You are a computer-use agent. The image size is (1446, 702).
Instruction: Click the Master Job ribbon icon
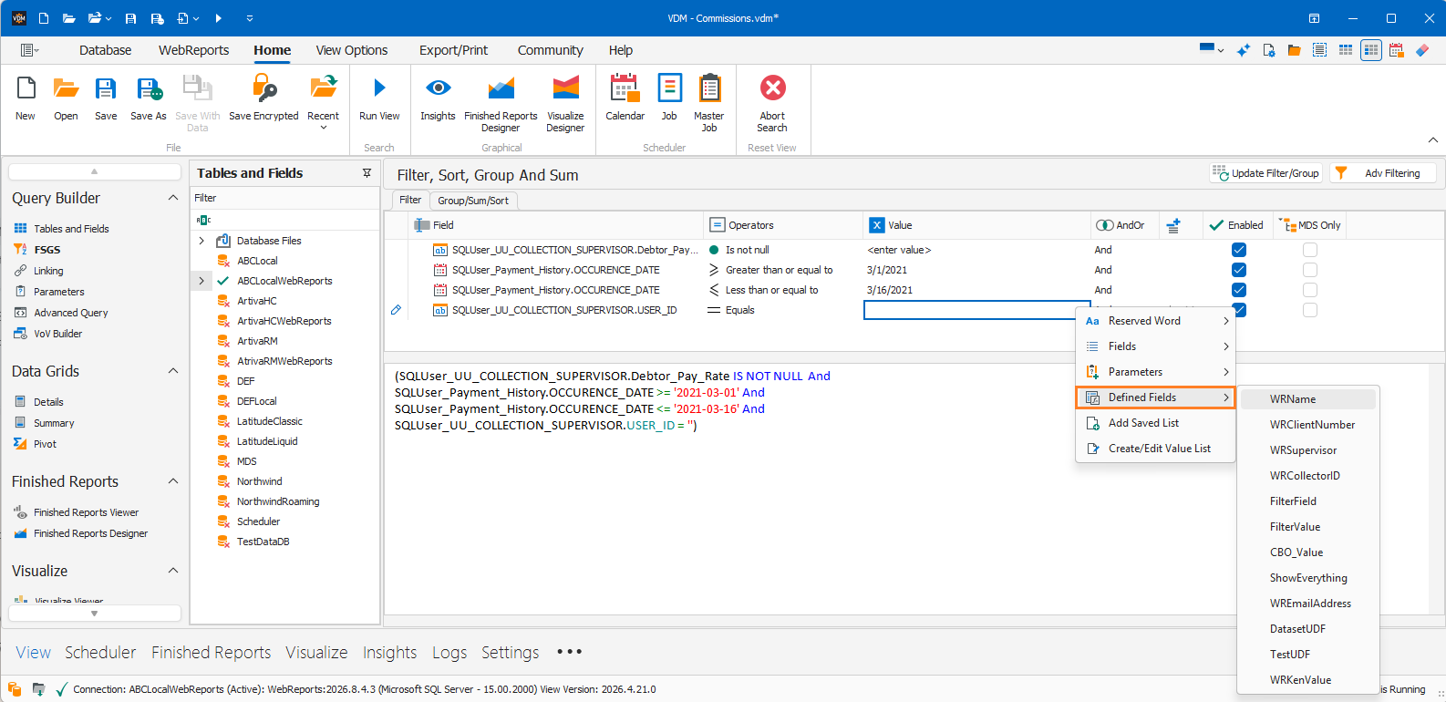[709, 88]
